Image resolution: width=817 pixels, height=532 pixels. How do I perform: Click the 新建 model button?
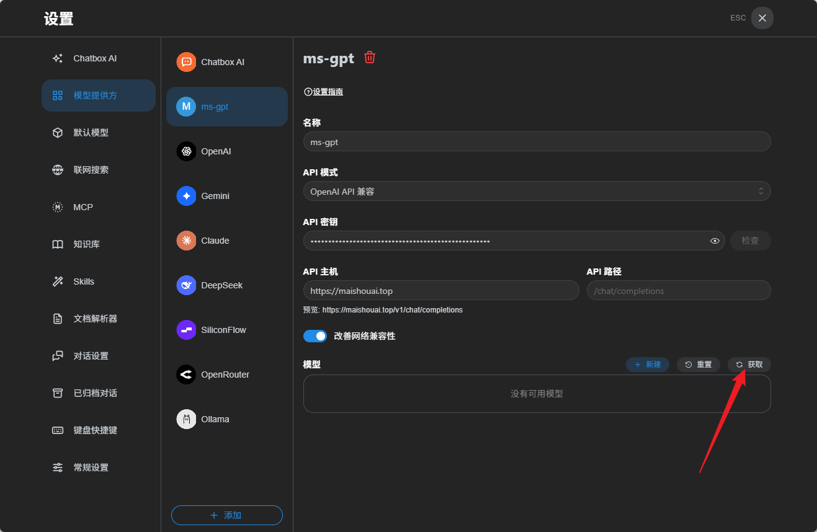[x=648, y=365]
